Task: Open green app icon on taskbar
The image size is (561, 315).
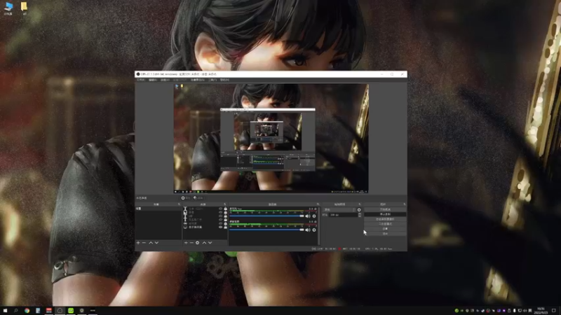Action: [x=71, y=311]
